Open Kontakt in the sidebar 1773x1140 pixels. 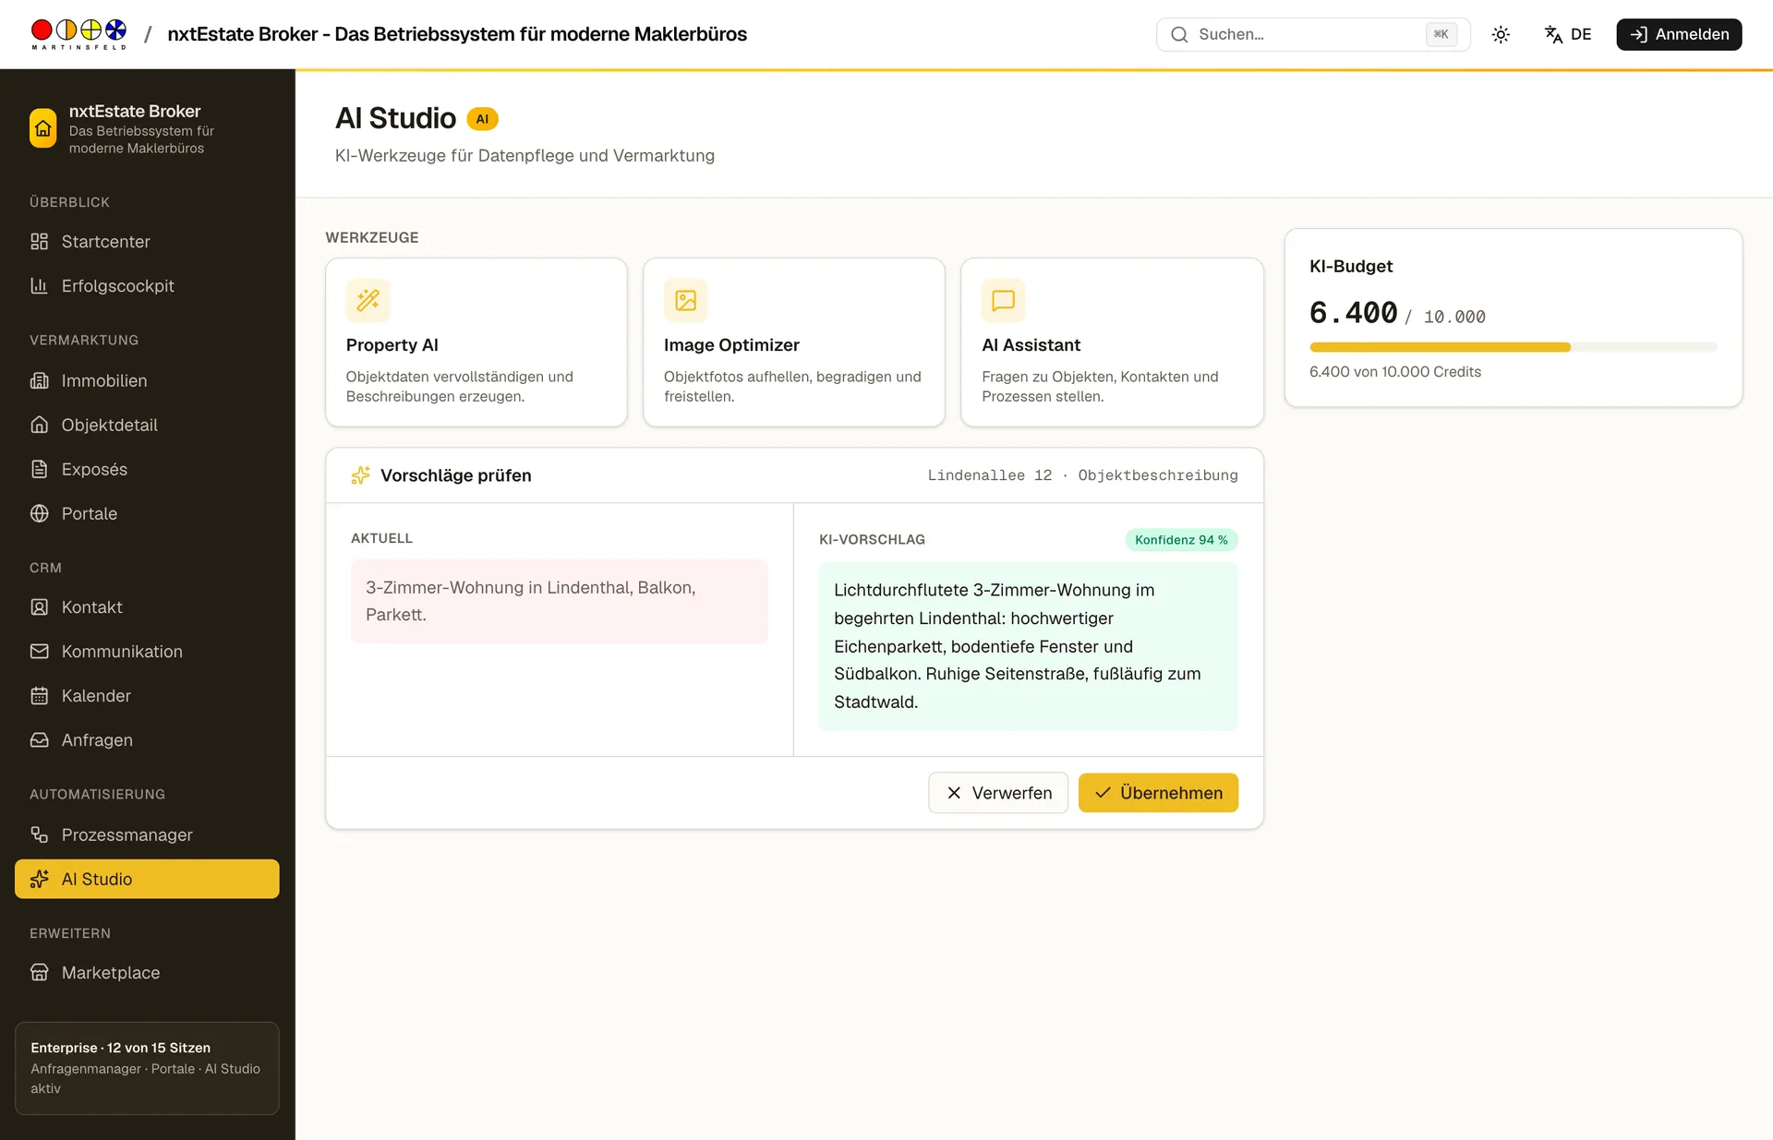147,606
